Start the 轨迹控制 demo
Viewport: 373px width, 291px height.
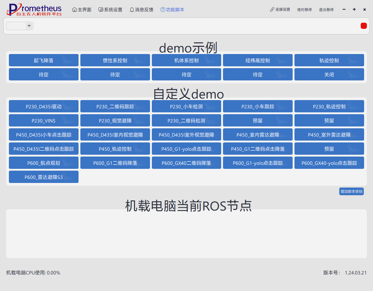pyautogui.click(x=329, y=60)
